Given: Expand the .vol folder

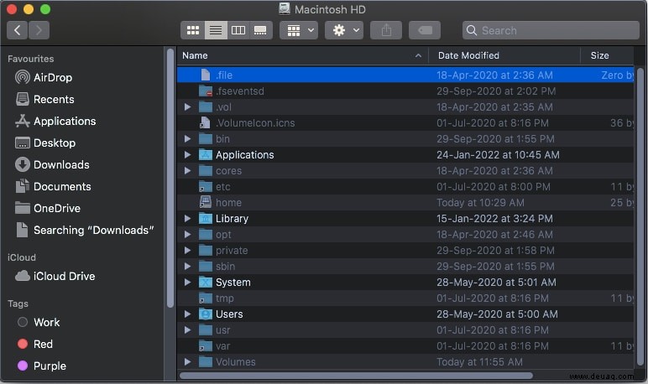Looking at the screenshot, I should (188, 107).
